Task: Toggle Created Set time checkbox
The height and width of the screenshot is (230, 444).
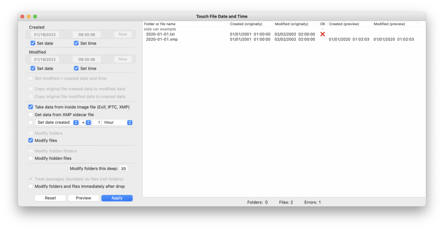Action: click(76, 43)
